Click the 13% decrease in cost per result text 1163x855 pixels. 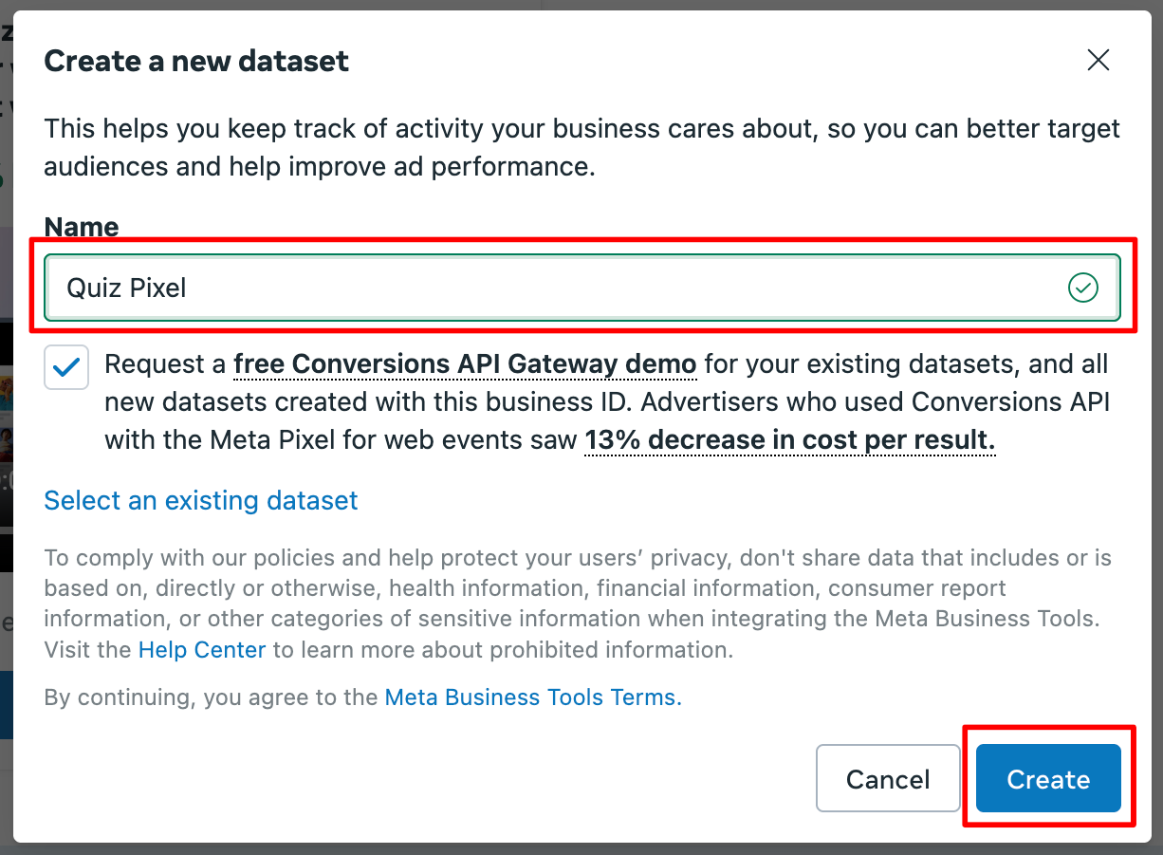click(790, 440)
